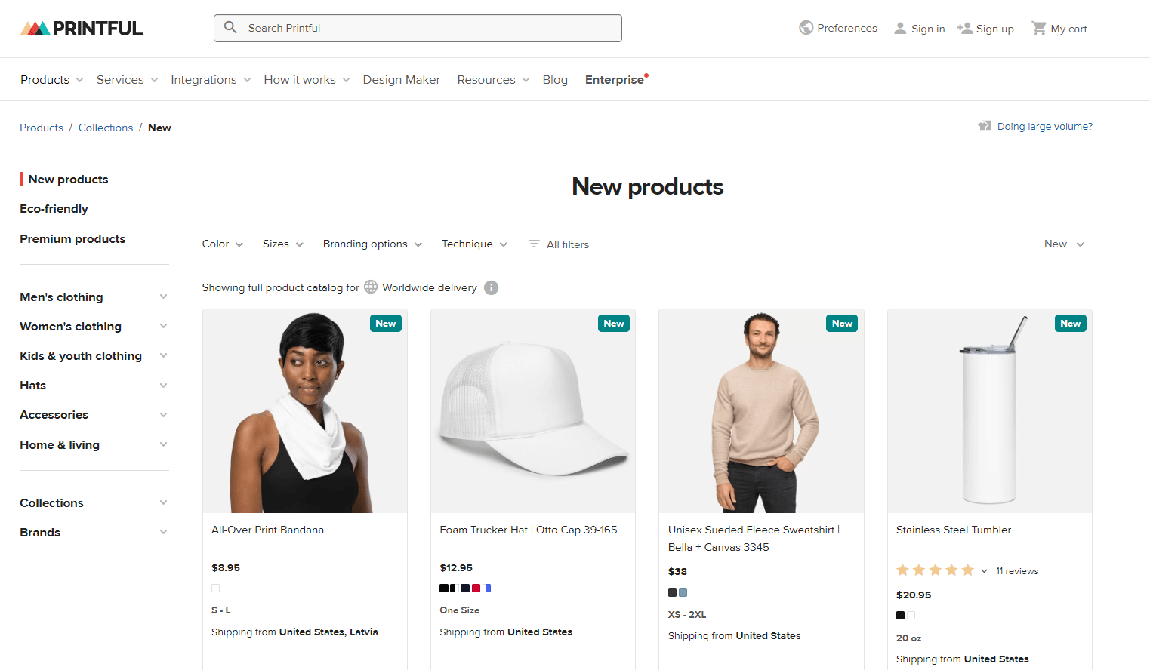Select the red swatch on Foam Trucker Hat
Image resolution: width=1150 pixels, height=670 pixels.
pos(476,588)
